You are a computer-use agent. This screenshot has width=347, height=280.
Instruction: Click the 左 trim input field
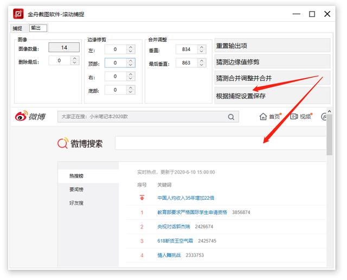(x=115, y=49)
